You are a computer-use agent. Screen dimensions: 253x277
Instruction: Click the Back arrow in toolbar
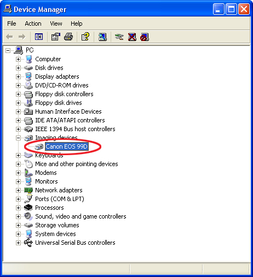9,37
